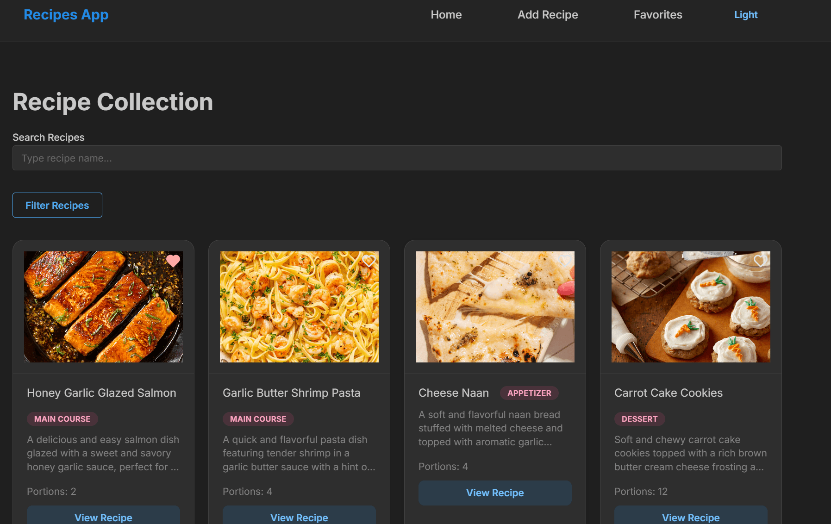This screenshot has height=524, width=831.
Task: View the Carrot Cake Cookies recipe
Action: (x=691, y=517)
